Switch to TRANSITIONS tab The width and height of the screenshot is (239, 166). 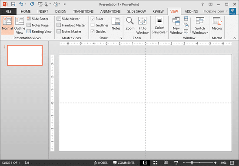tap(83, 11)
